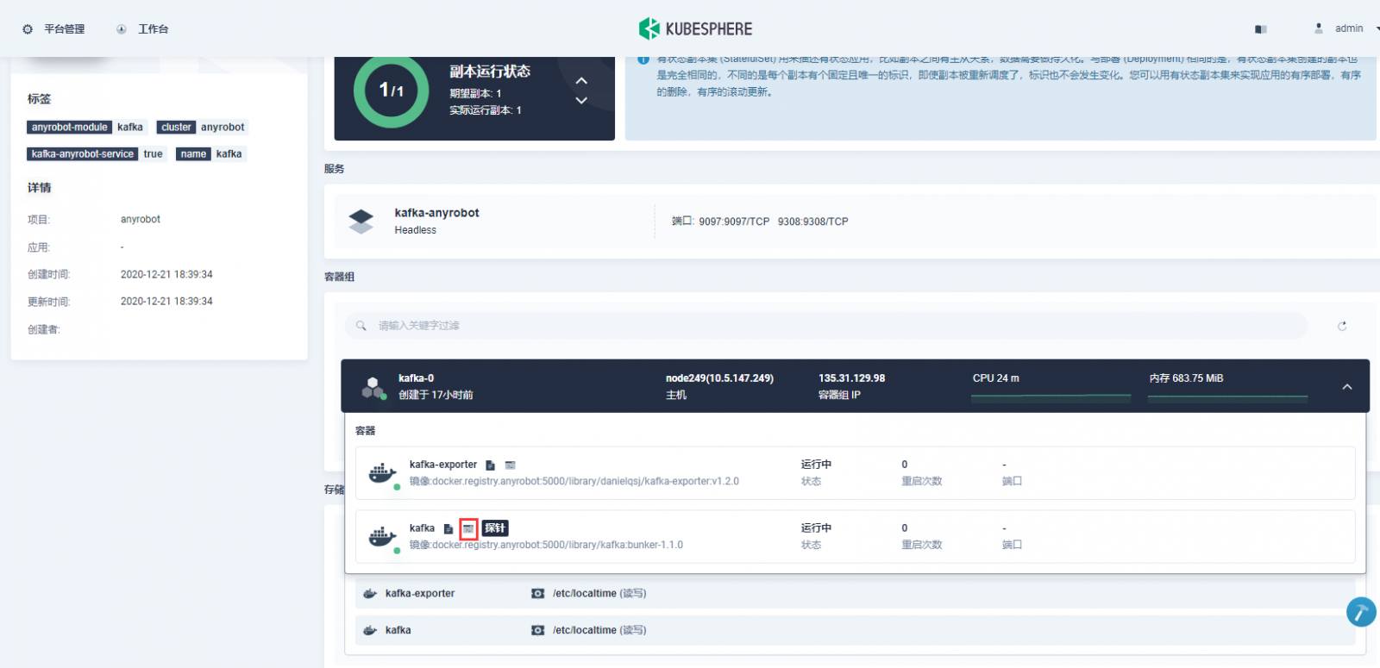Increase replica count with up arrow
Viewport: 1380px width, 668px height.
(581, 80)
